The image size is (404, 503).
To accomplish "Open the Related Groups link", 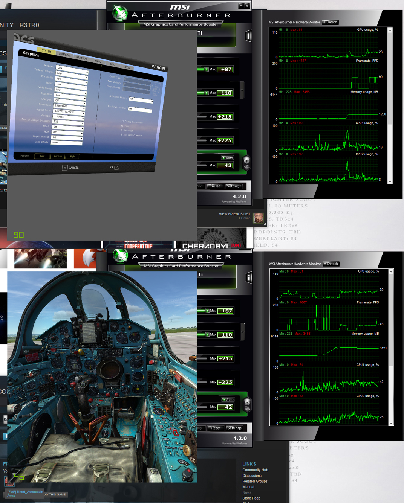I will tap(255, 481).
